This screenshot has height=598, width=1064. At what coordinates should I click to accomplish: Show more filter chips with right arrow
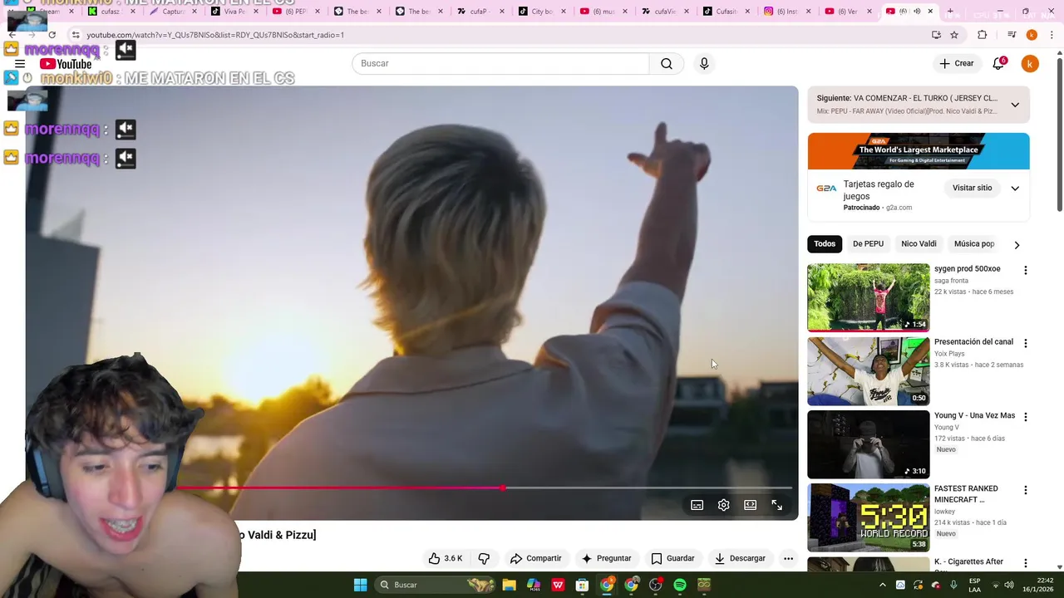click(1017, 245)
